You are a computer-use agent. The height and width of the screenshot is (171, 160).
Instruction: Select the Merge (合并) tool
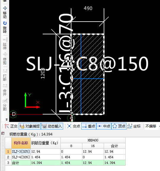coord(5,90)
